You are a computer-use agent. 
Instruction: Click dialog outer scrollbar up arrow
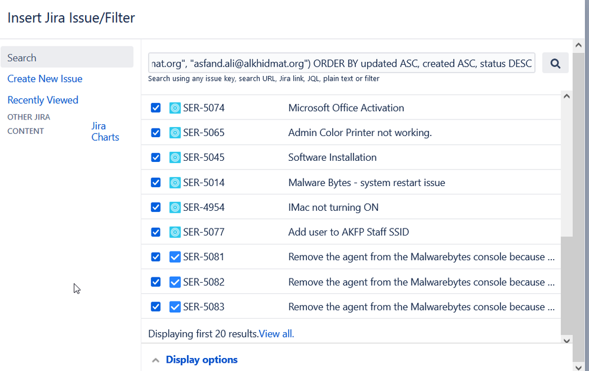(578, 45)
